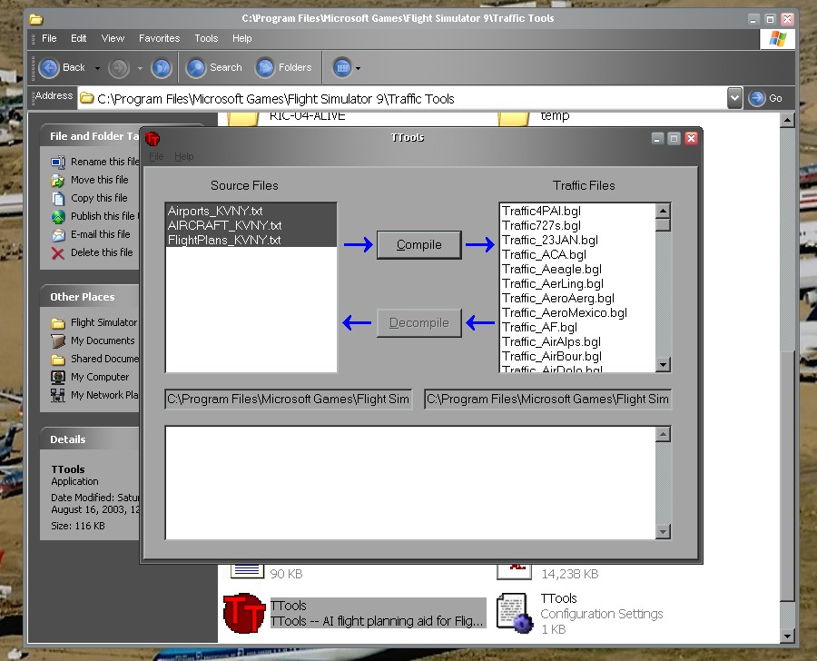Click the traffic folder path field
817x661 pixels.
547,400
